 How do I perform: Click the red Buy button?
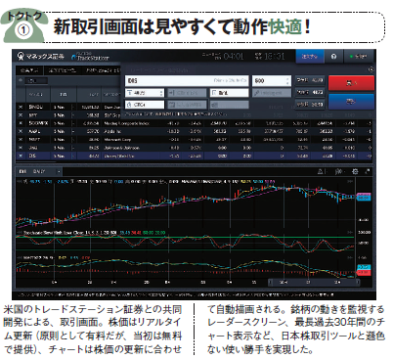tap(351, 83)
